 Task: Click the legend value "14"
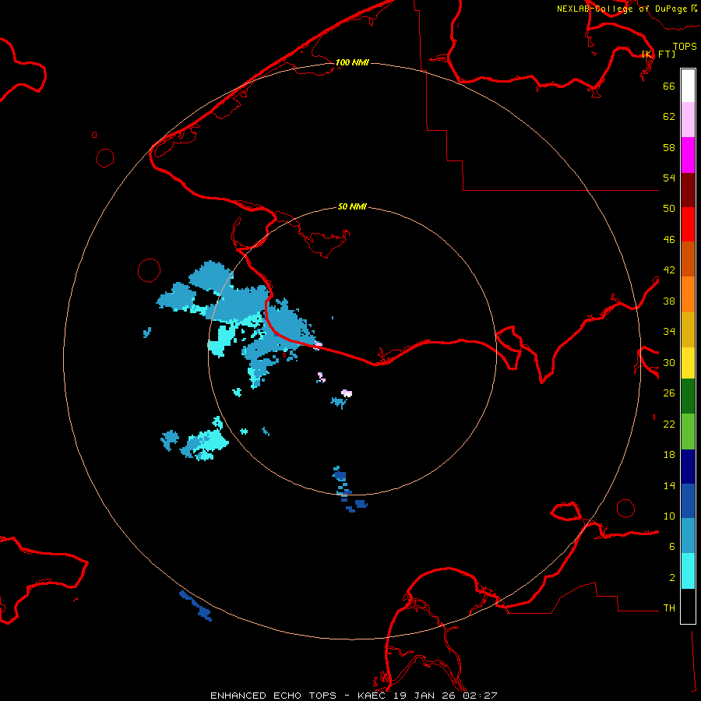coord(669,485)
